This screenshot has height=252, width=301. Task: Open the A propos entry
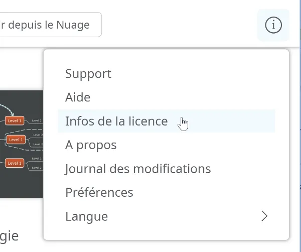166,145
